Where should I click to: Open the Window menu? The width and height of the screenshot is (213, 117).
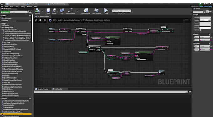pyautogui.click(x=29, y=7)
